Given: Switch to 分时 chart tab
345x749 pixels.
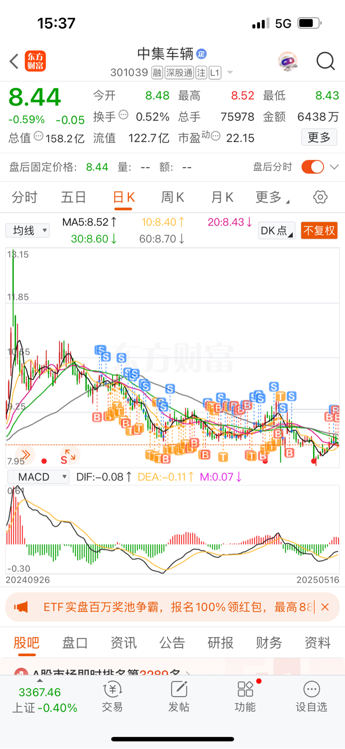Looking at the screenshot, I should (x=24, y=197).
